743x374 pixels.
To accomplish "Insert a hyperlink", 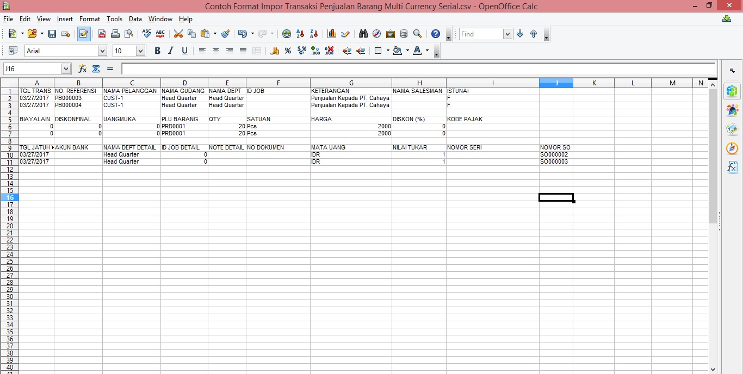I will [x=287, y=34].
